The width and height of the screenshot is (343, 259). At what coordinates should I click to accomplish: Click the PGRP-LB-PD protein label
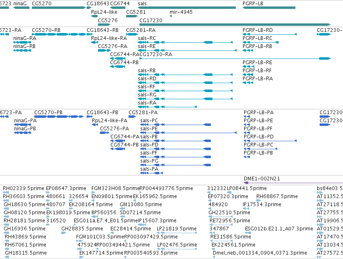tap(259, 137)
